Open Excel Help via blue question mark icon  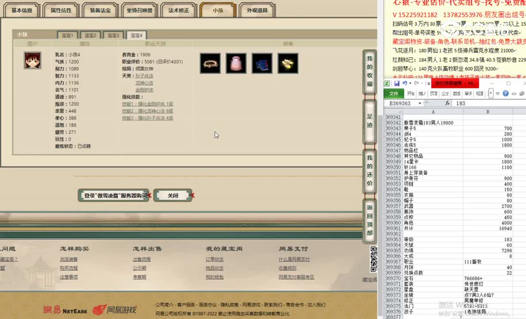click(506, 93)
